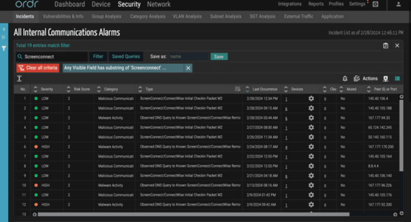Sort by Category column

click(99, 89)
